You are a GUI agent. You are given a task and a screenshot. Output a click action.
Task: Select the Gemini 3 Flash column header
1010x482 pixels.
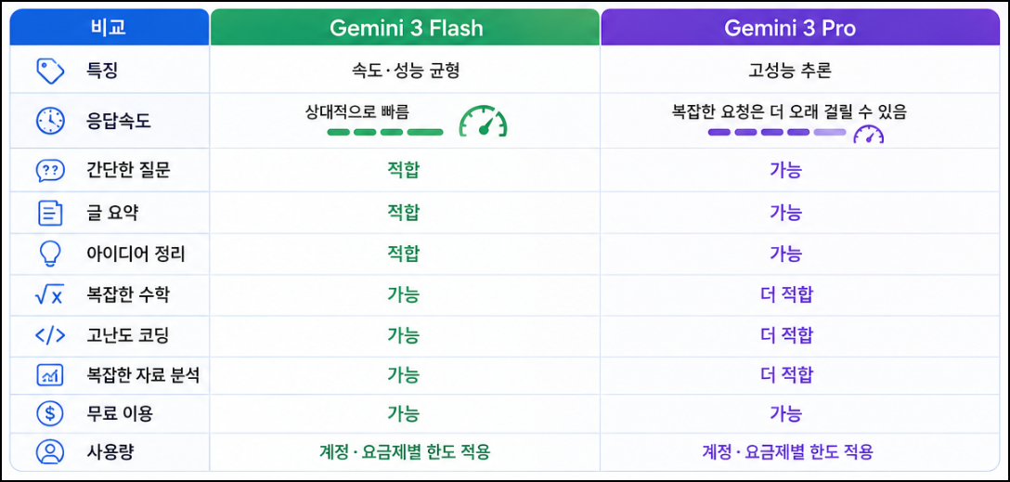[x=406, y=28]
